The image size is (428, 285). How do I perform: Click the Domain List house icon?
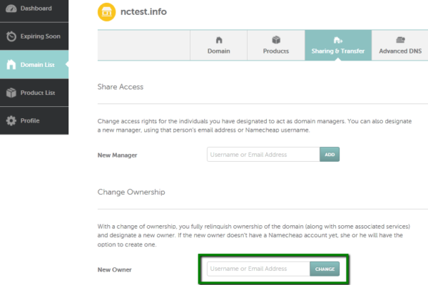(11, 65)
